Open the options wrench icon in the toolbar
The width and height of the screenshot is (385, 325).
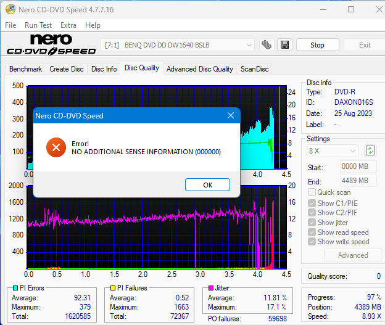tap(266, 45)
